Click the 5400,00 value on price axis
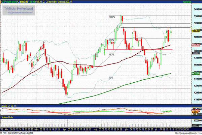 (x=196, y=9)
